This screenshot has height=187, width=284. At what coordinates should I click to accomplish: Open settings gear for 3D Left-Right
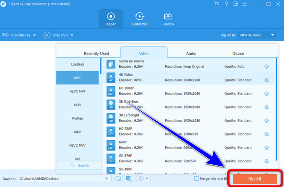pyautogui.click(x=266, y=121)
